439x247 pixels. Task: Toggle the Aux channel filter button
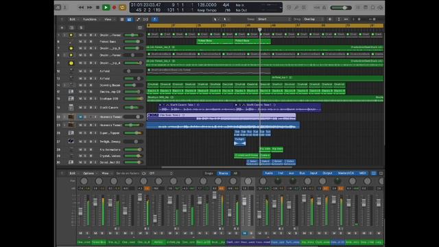[x=291, y=174]
